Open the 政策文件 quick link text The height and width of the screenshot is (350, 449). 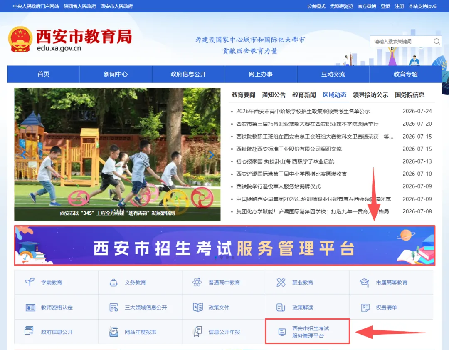click(219, 308)
